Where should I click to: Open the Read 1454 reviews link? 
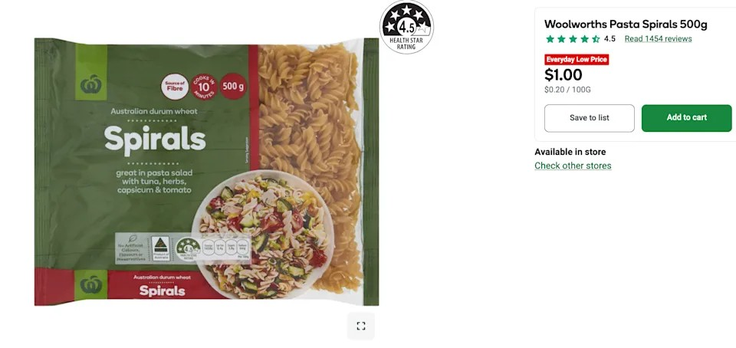tap(658, 39)
